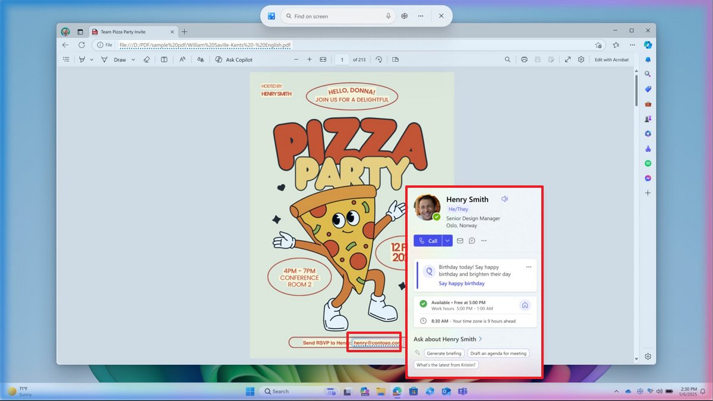The image size is (713, 401).
Task: Open chat with Henry Smith
Action: (472, 241)
